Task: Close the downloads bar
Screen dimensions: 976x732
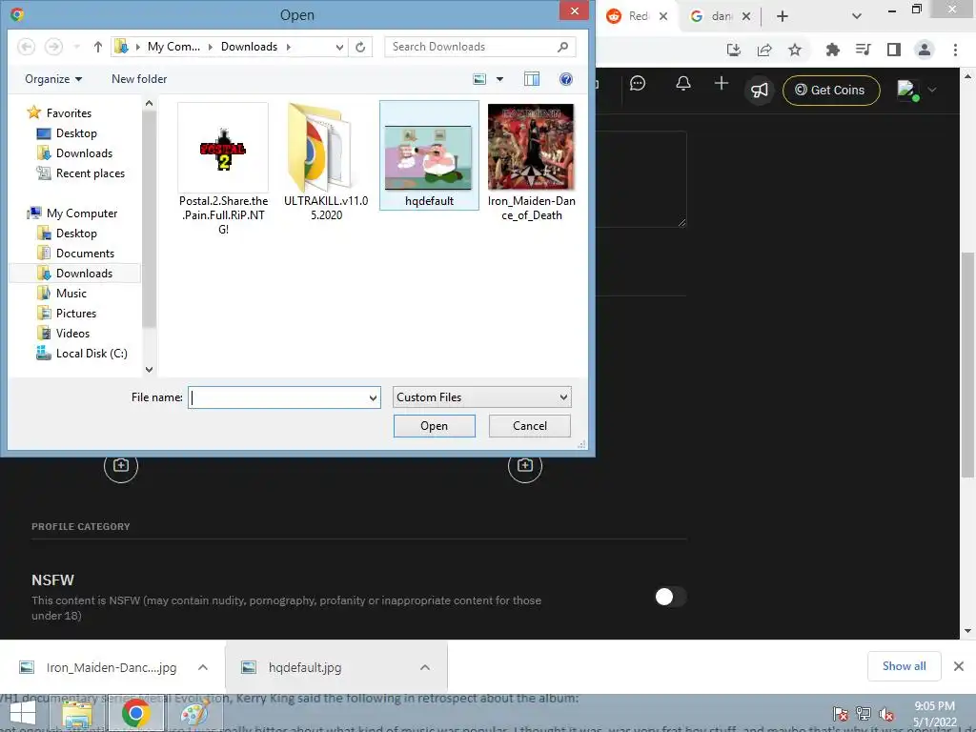Action: coord(959,666)
